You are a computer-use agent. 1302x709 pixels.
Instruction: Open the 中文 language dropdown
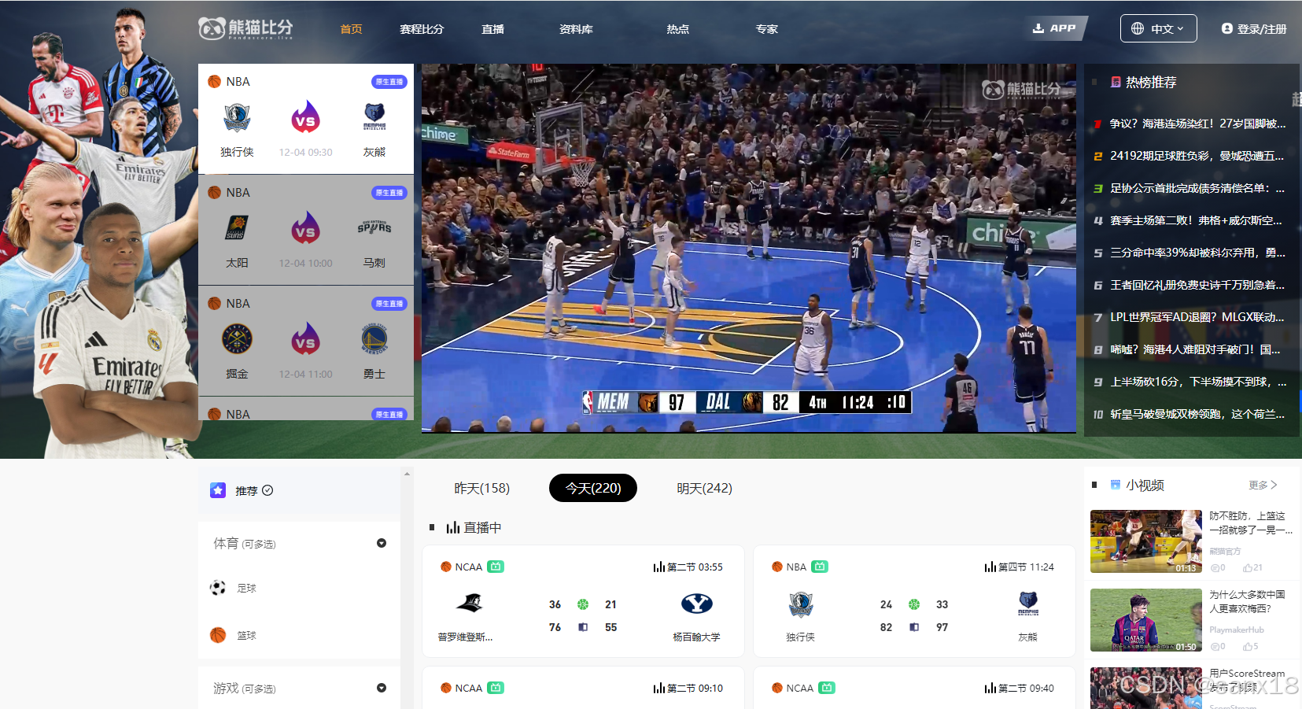(1158, 28)
